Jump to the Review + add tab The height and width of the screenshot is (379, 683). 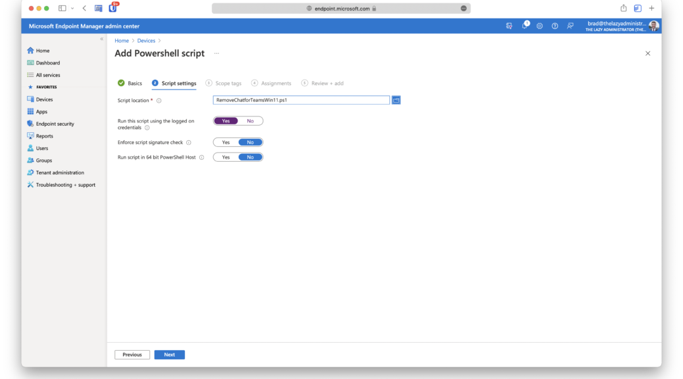[322, 83]
